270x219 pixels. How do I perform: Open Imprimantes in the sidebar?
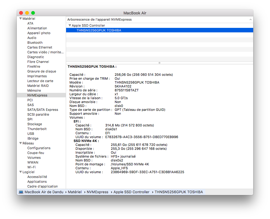pos(37,76)
